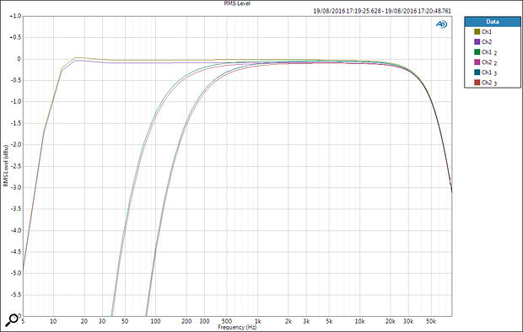
Task: Select the Ch1 3 legend entry
Action: (x=489, y=72)
